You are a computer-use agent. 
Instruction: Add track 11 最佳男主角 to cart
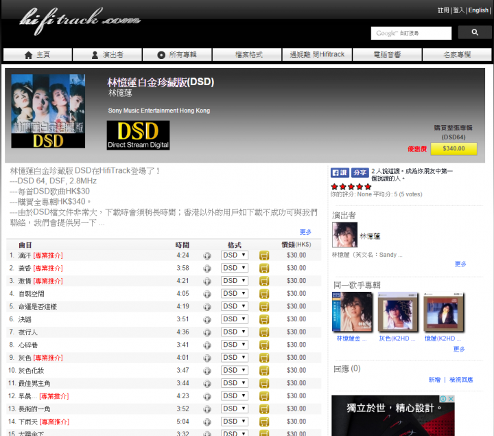[x=264, y=383]
